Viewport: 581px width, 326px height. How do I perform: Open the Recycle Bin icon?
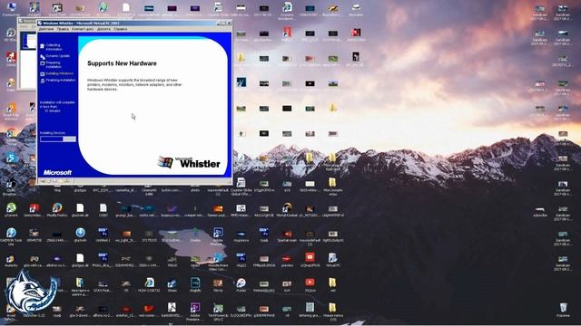click(563, 310)
